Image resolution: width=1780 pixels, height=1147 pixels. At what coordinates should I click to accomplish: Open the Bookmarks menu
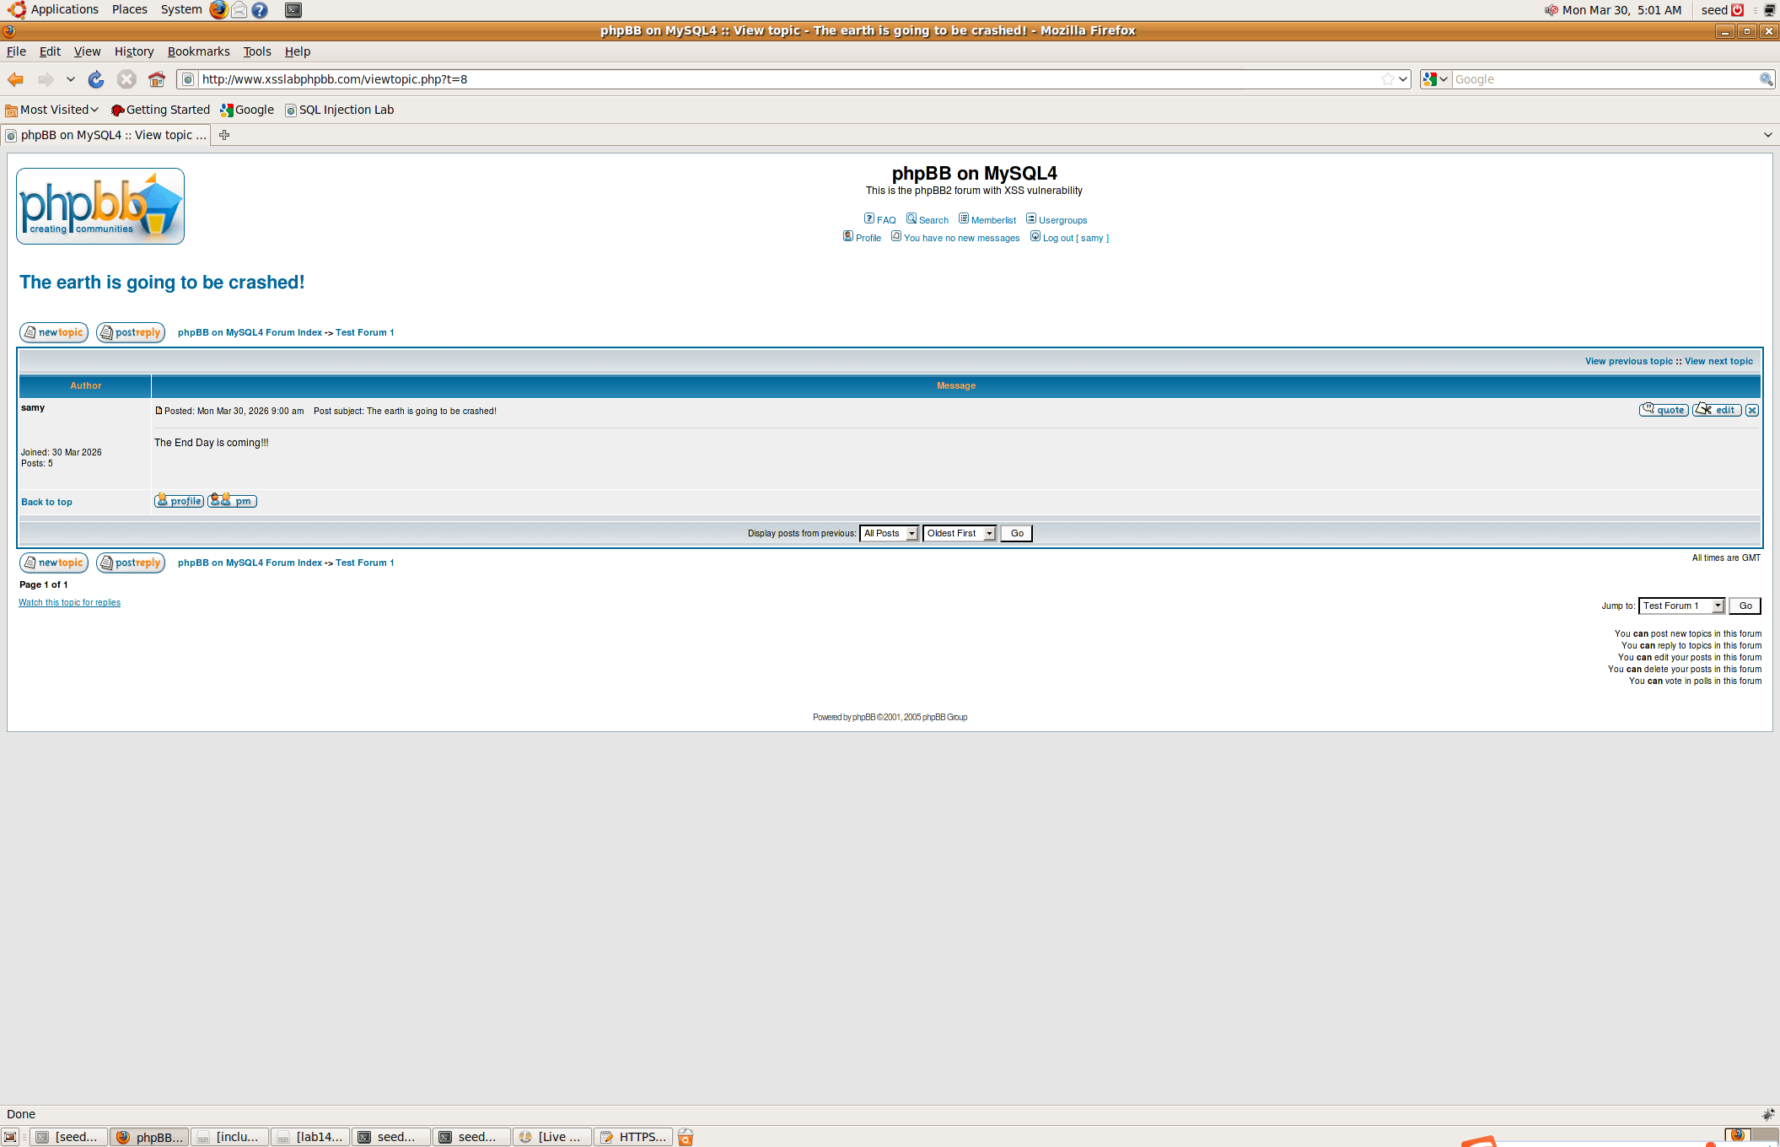[x=198, y=51]
